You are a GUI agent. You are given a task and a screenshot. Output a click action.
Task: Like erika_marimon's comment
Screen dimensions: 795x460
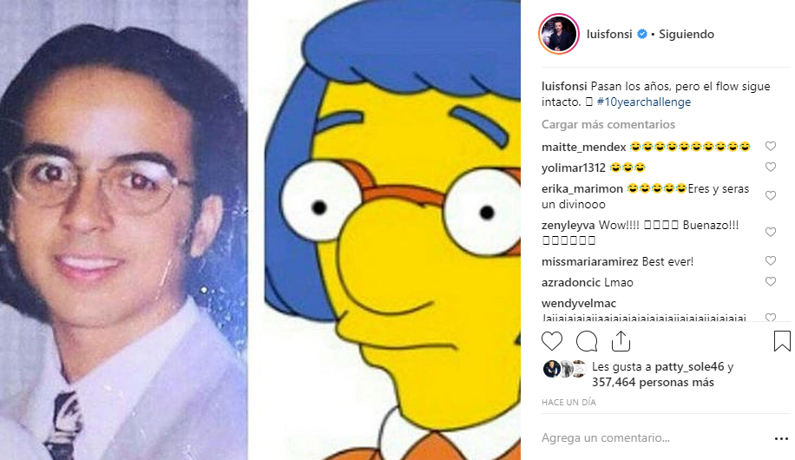pos(770,195)
